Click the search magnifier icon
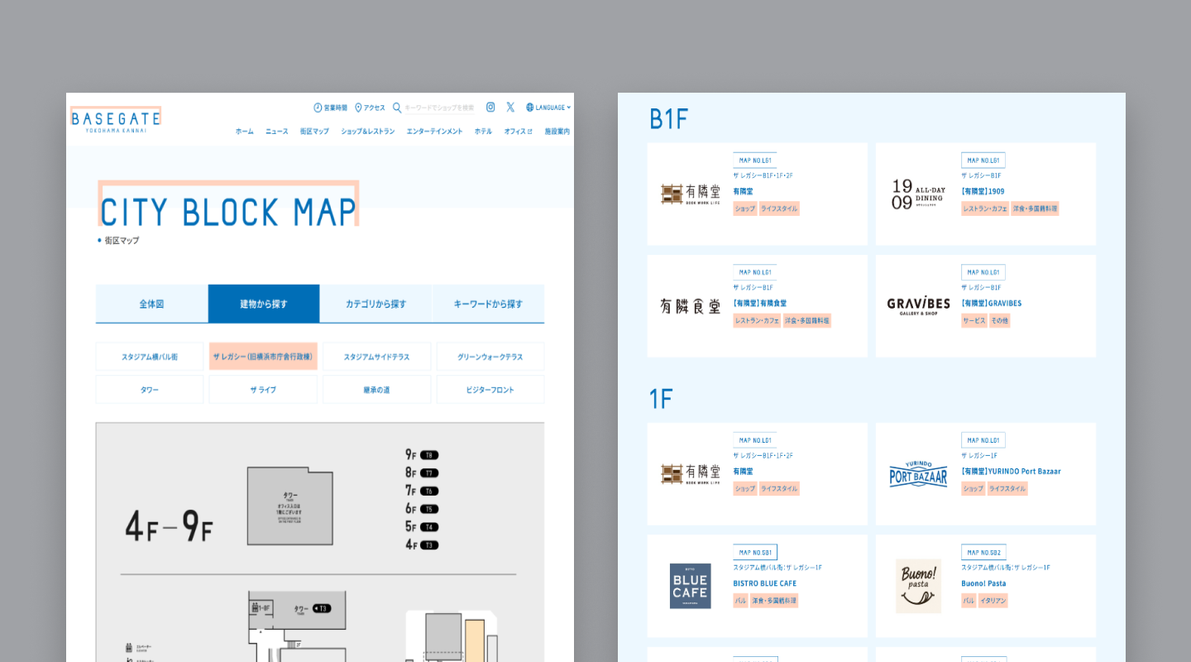Viewport: 1191px width, 662px height. click(397, 108)
